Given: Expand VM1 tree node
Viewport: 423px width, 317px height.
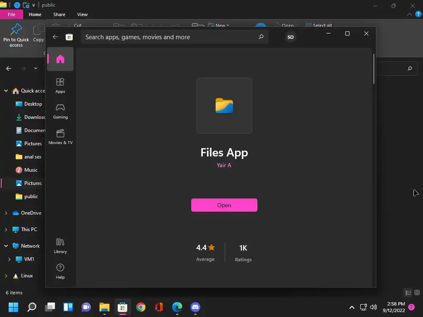Looking at the screenshot, I should (9, 259).
